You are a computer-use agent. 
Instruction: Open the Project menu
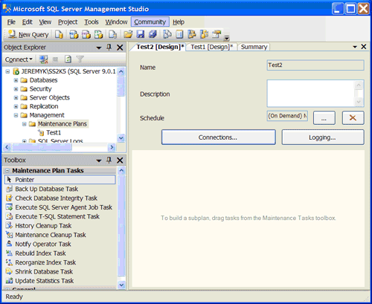click(68, 22)
